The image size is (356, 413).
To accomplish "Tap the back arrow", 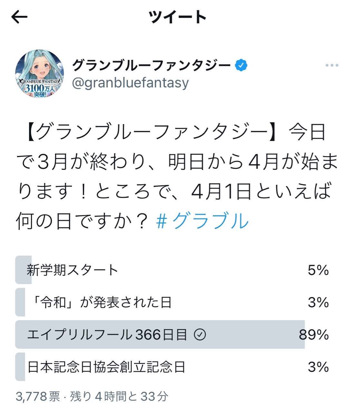I will click(x=19, y=17).
